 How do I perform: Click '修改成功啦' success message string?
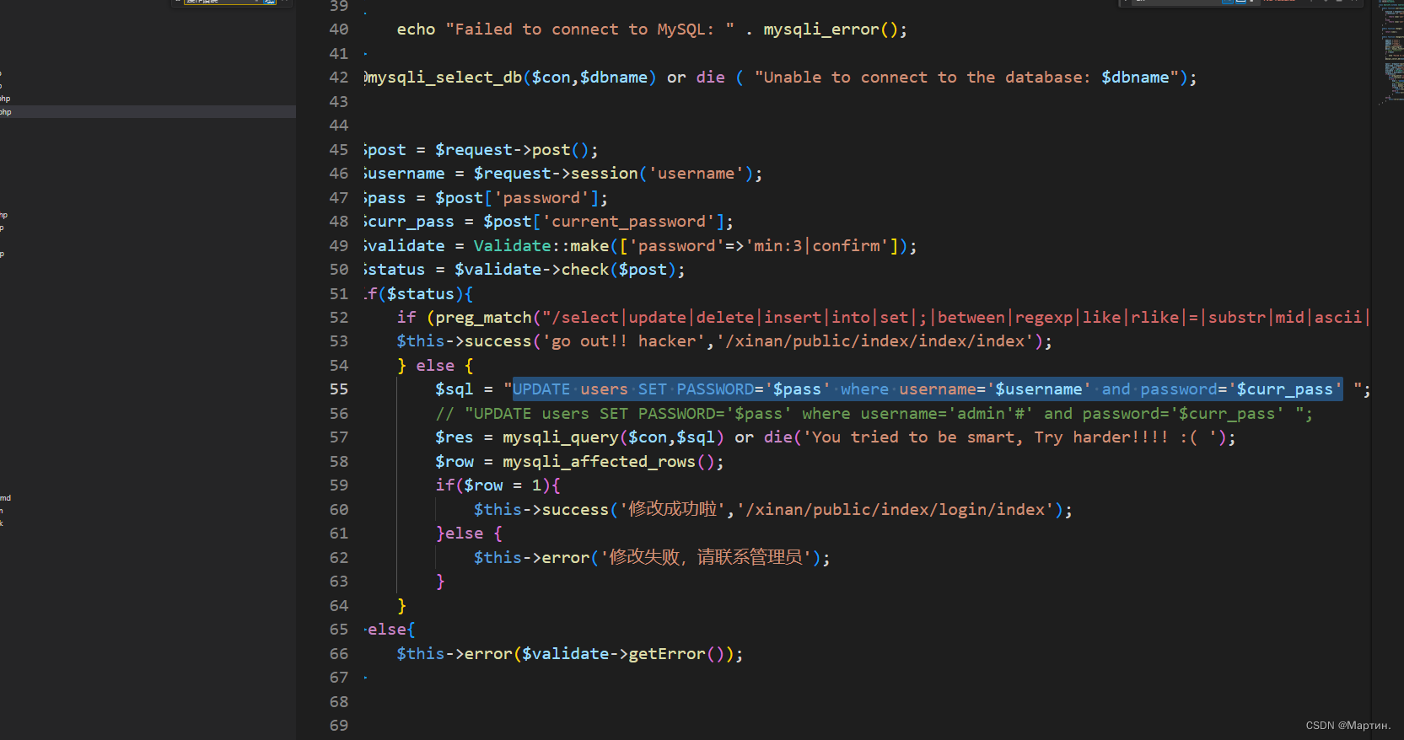(x=672, y=510)
